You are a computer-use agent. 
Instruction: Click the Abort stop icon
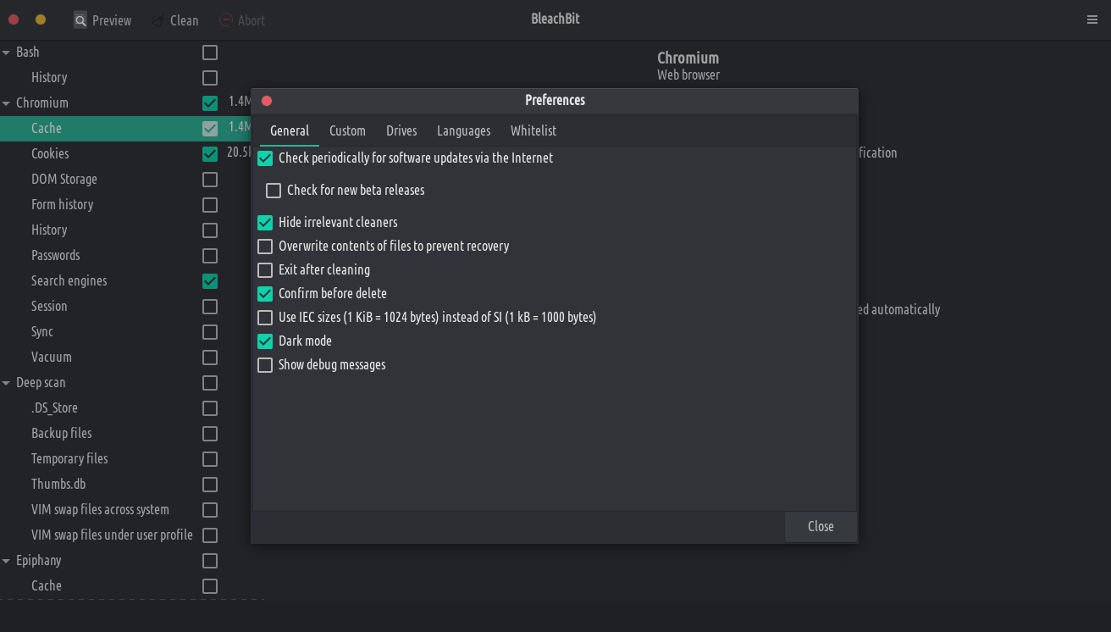226,19
